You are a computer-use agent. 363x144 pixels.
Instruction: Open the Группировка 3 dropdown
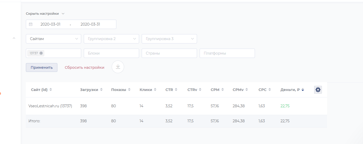pos(169,39)
